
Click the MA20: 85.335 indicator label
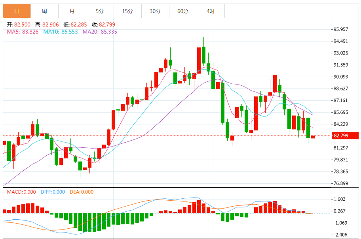point(100,32)
